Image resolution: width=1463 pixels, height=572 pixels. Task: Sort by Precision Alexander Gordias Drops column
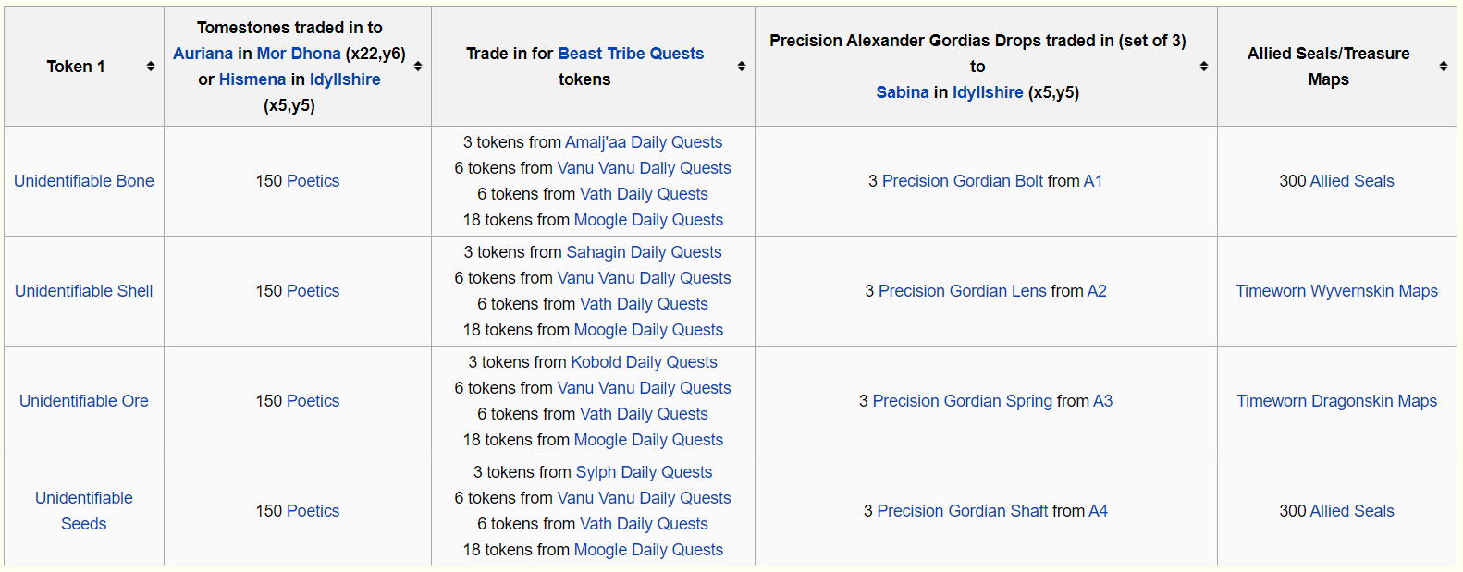click(1204, 67)
